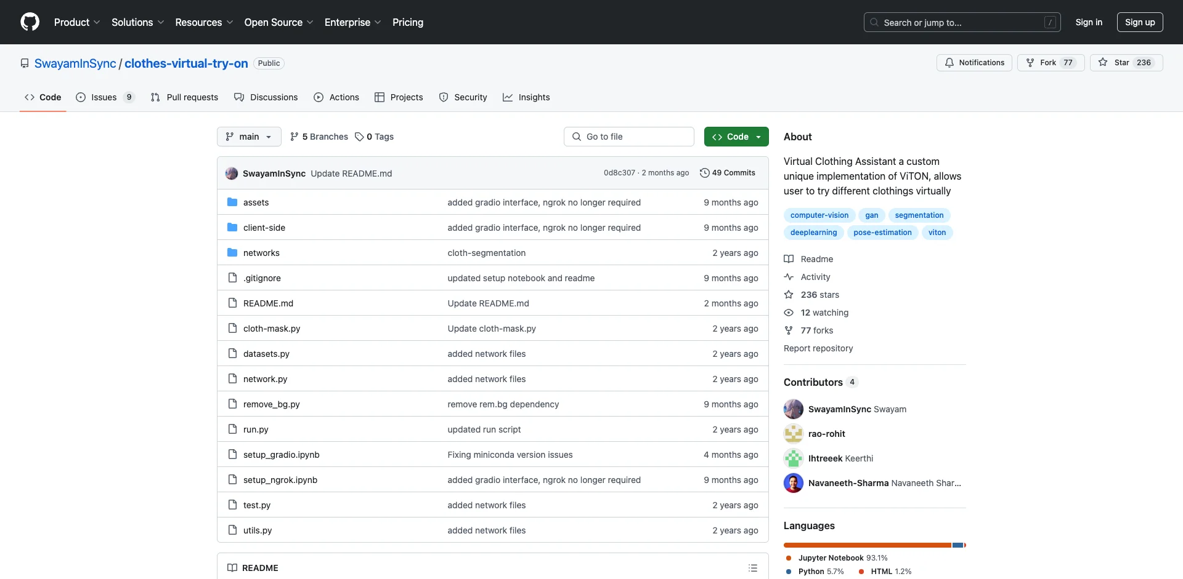This screenshot has width=1183, height=579.
Task: Open the 49 Commits history
Action: pyautogui.click(x=728, y=173)
